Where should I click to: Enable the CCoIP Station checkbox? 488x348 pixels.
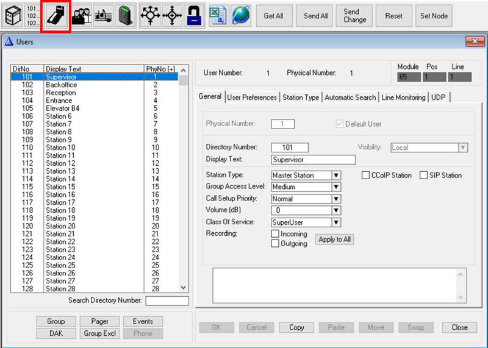366,176
